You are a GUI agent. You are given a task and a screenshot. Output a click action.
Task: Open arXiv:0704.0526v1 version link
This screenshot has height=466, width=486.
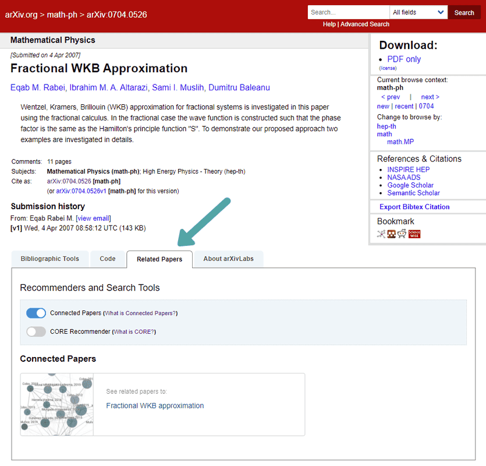(81, 191)
